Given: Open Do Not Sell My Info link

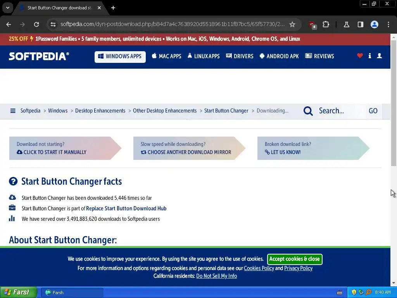Looking at the screenshot, I should [216, 276].
